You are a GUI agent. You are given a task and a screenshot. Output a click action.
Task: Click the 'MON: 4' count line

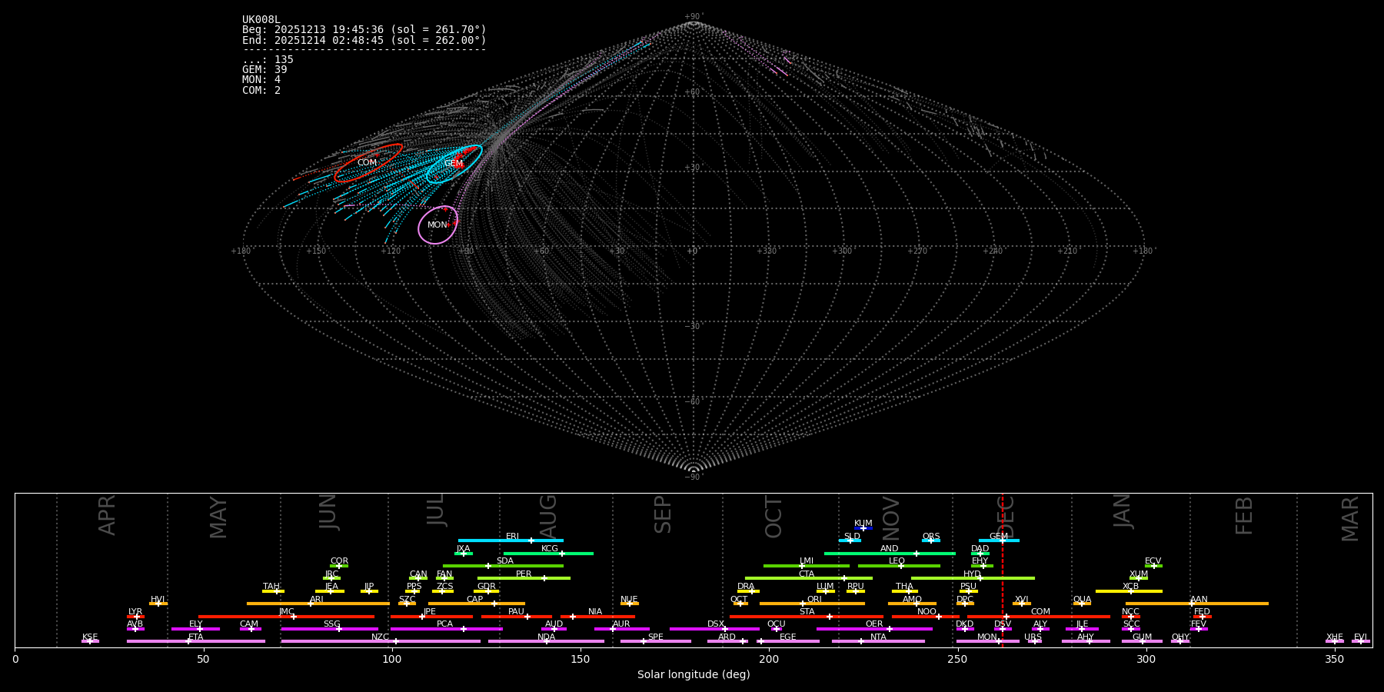coord(261,80)
